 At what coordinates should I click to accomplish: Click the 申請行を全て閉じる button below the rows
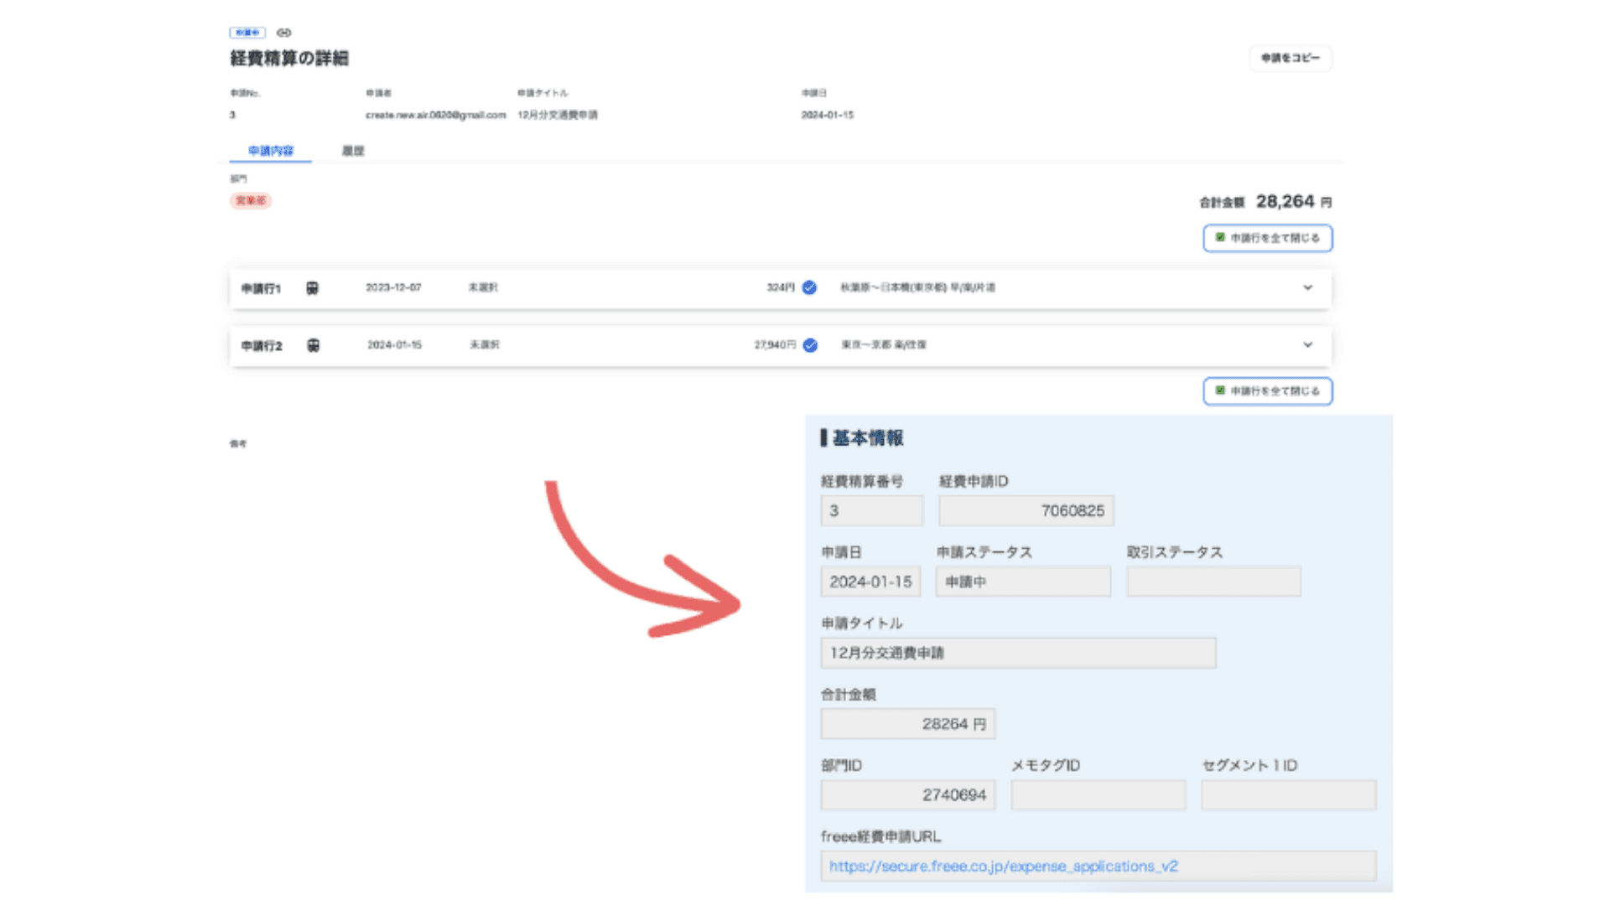[x=1268, y=391]
